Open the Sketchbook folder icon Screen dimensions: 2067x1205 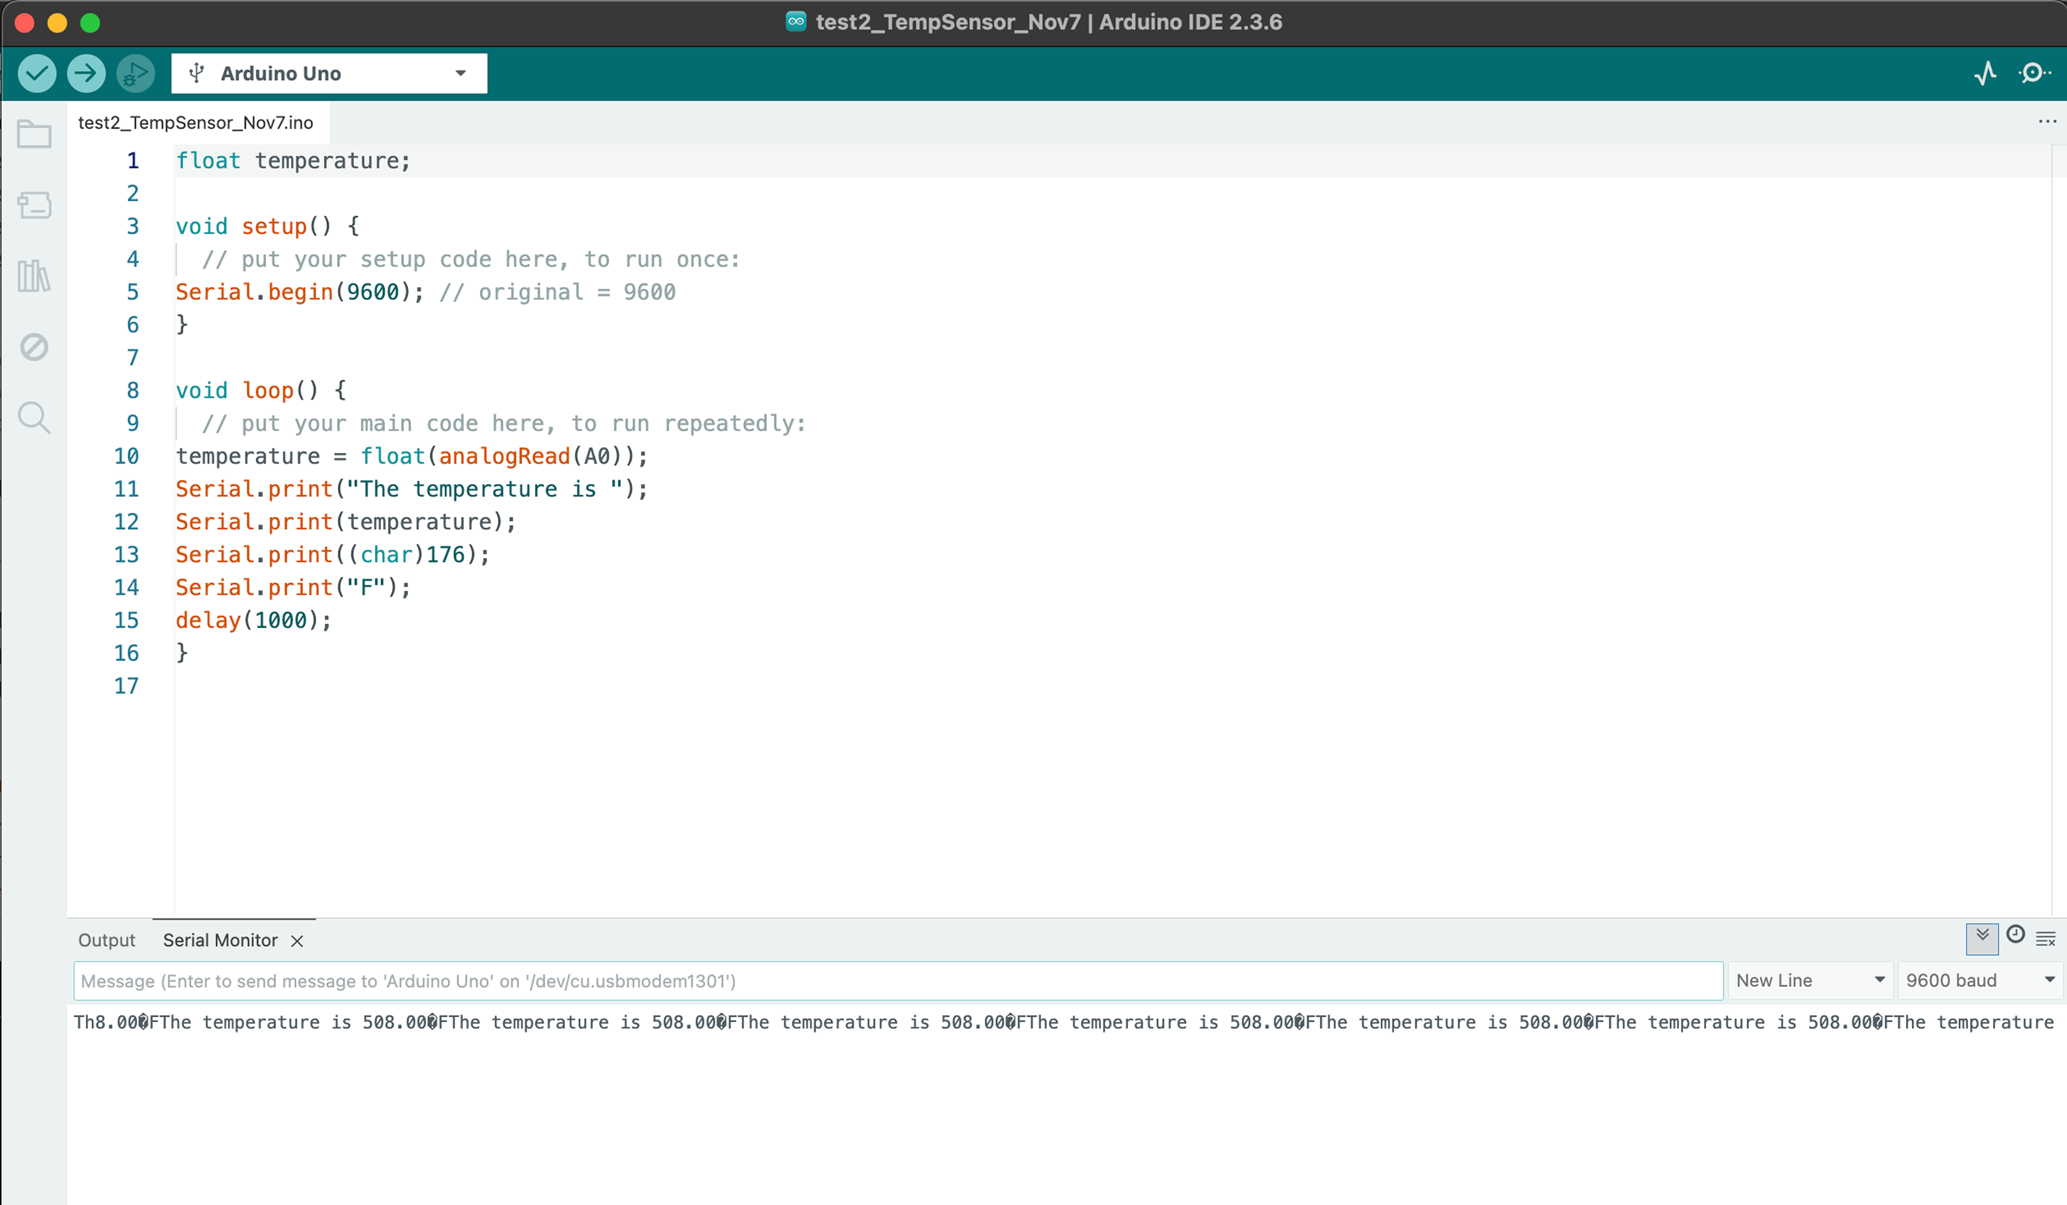point(34,133)
